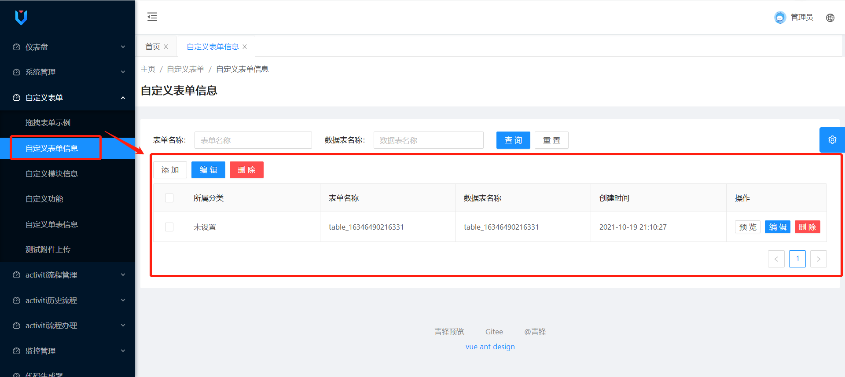Open the @青锋 footer link
This screenshot has height=377, width=845.
click(x=535, y=332)
